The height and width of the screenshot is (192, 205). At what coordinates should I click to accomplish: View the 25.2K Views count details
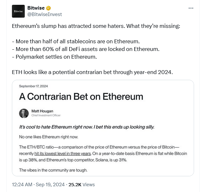(x=82, y=184)
